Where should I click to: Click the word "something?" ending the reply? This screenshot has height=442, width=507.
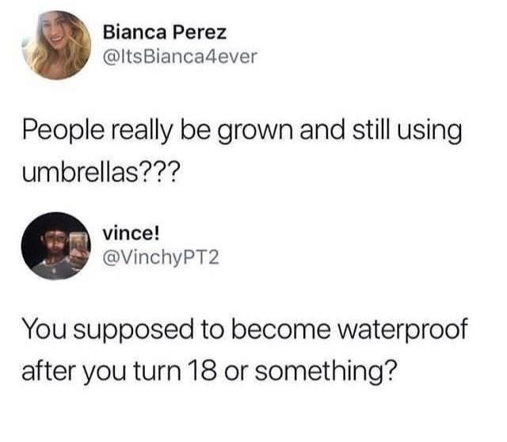326,372
